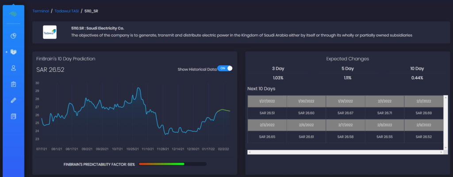This screenshot has width=453, height=177.
Task: Click the Tadawul company logo
Action: click(50, 32)
